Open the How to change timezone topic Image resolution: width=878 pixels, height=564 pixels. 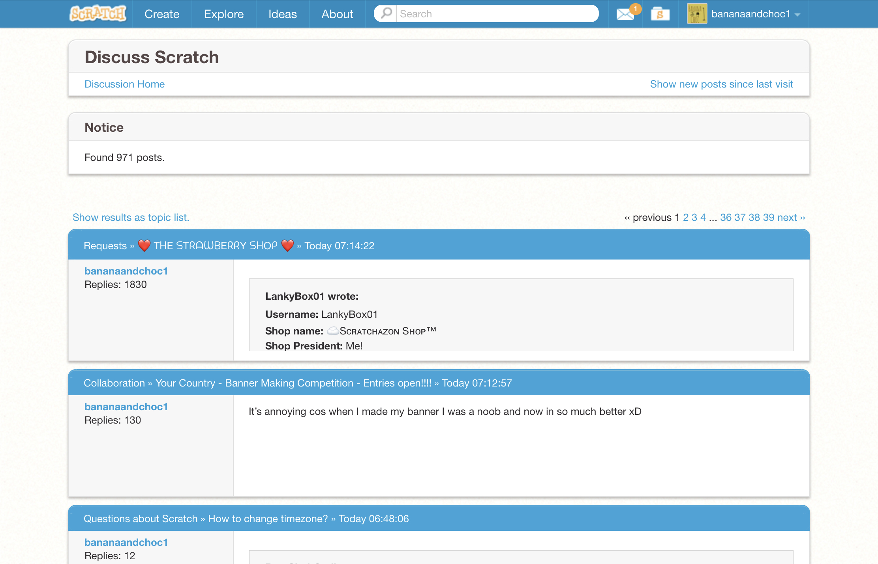pyautogui.click(x=268, y=519)
